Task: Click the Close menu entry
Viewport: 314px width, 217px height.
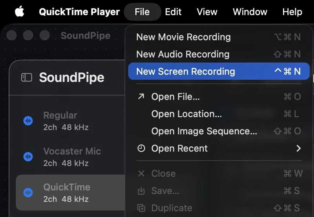Action: [x=219, y=174]
